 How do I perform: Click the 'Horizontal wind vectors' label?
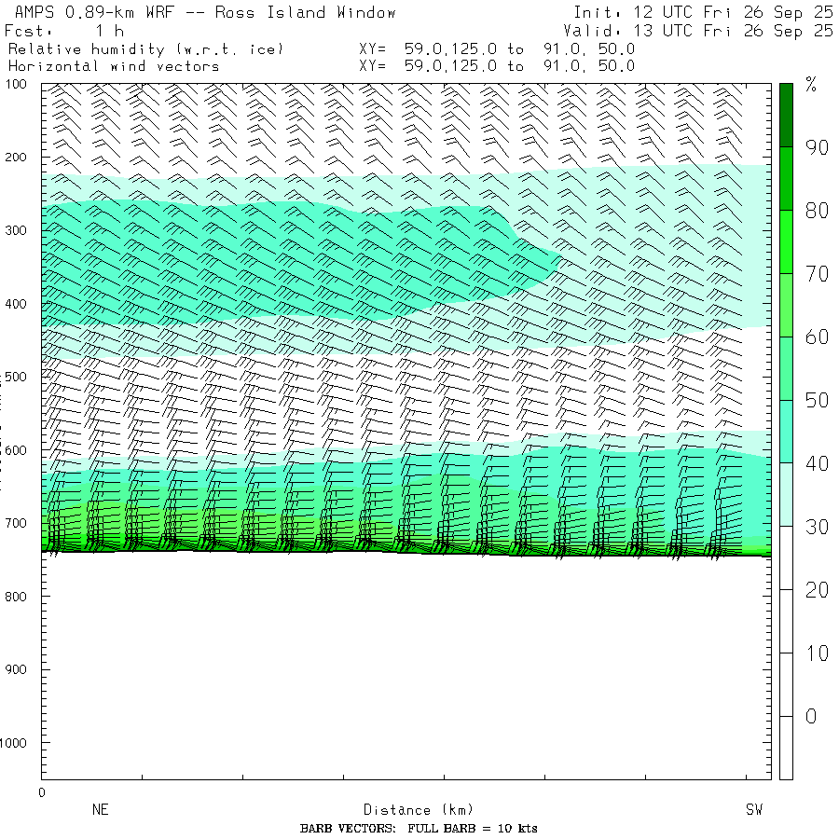click(x=114, y=66)
